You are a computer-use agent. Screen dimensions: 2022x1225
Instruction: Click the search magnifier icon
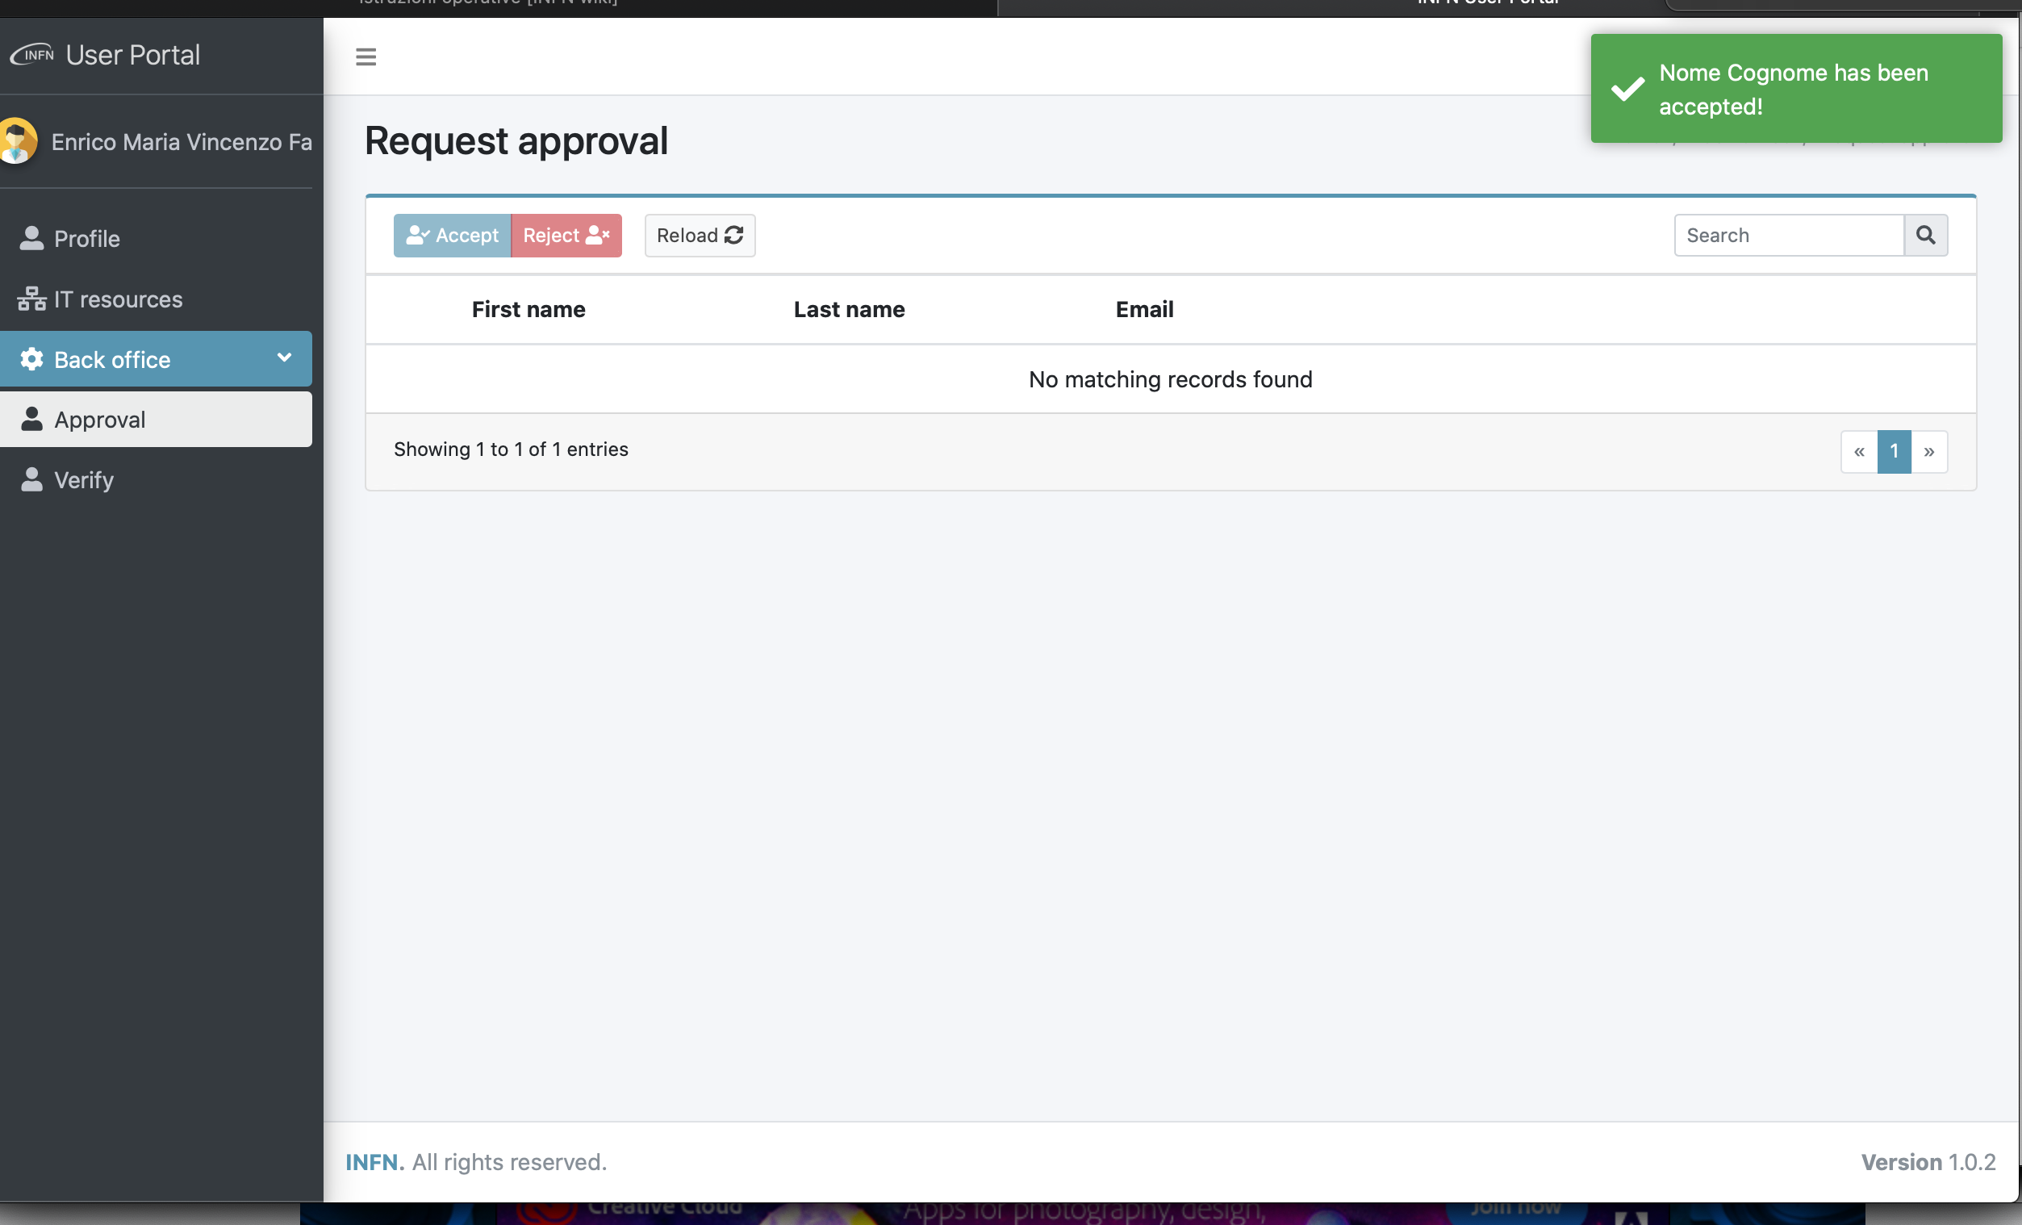[1925, 234]
